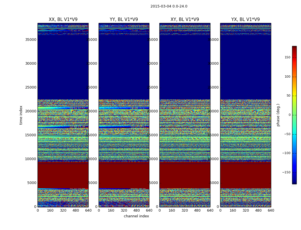
Task: Click XX panel y-tick "10000"
Action: [x=31, y=159]
